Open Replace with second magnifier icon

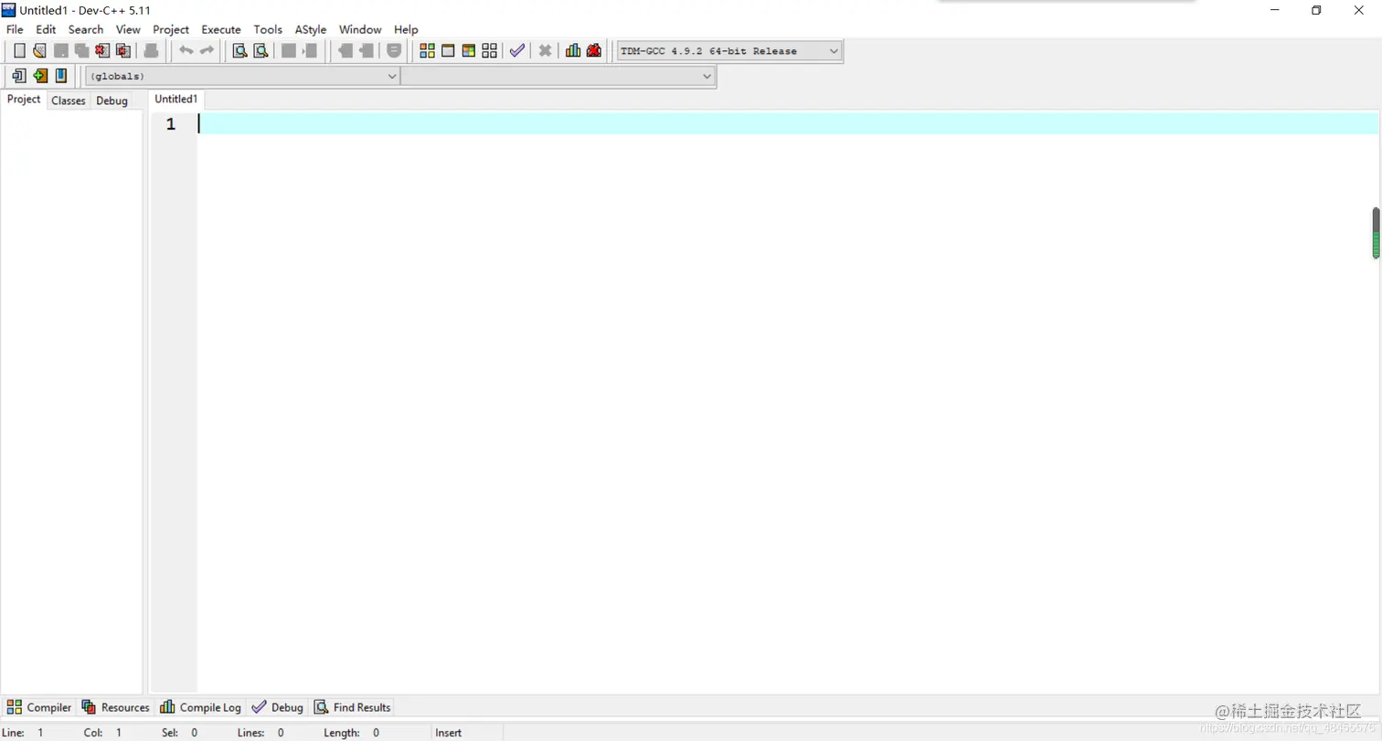click(x=260, y=51)
